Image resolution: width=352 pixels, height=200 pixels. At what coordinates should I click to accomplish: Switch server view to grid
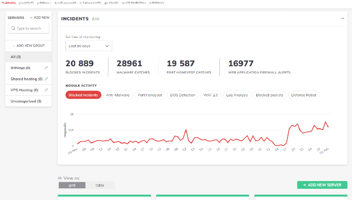(72, 185)
